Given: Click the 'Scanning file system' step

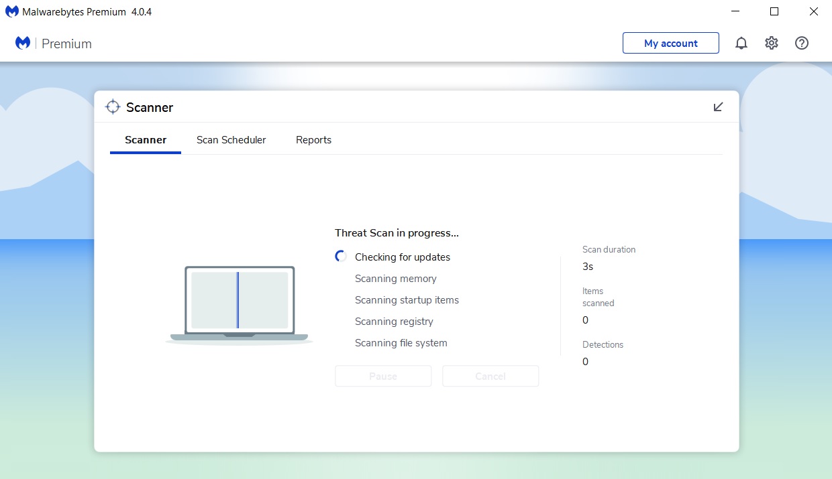Looking at the screenshot, I should coord(401,343).
